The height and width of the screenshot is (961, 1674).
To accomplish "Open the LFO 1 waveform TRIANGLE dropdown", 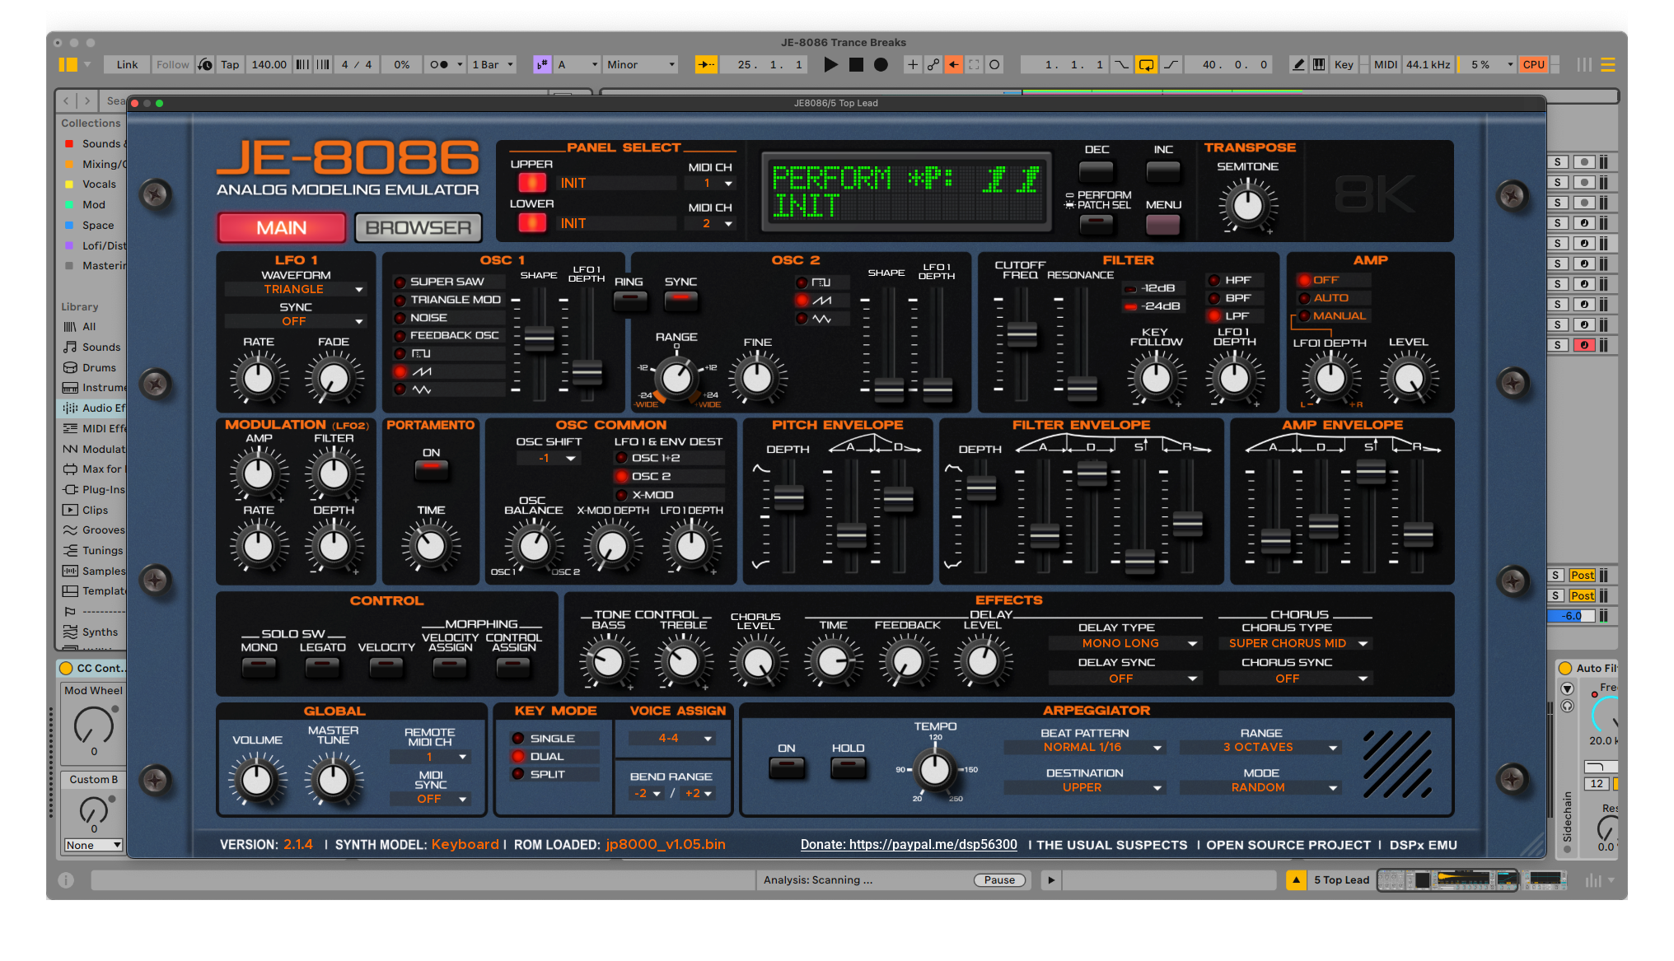I will point(296,289).
